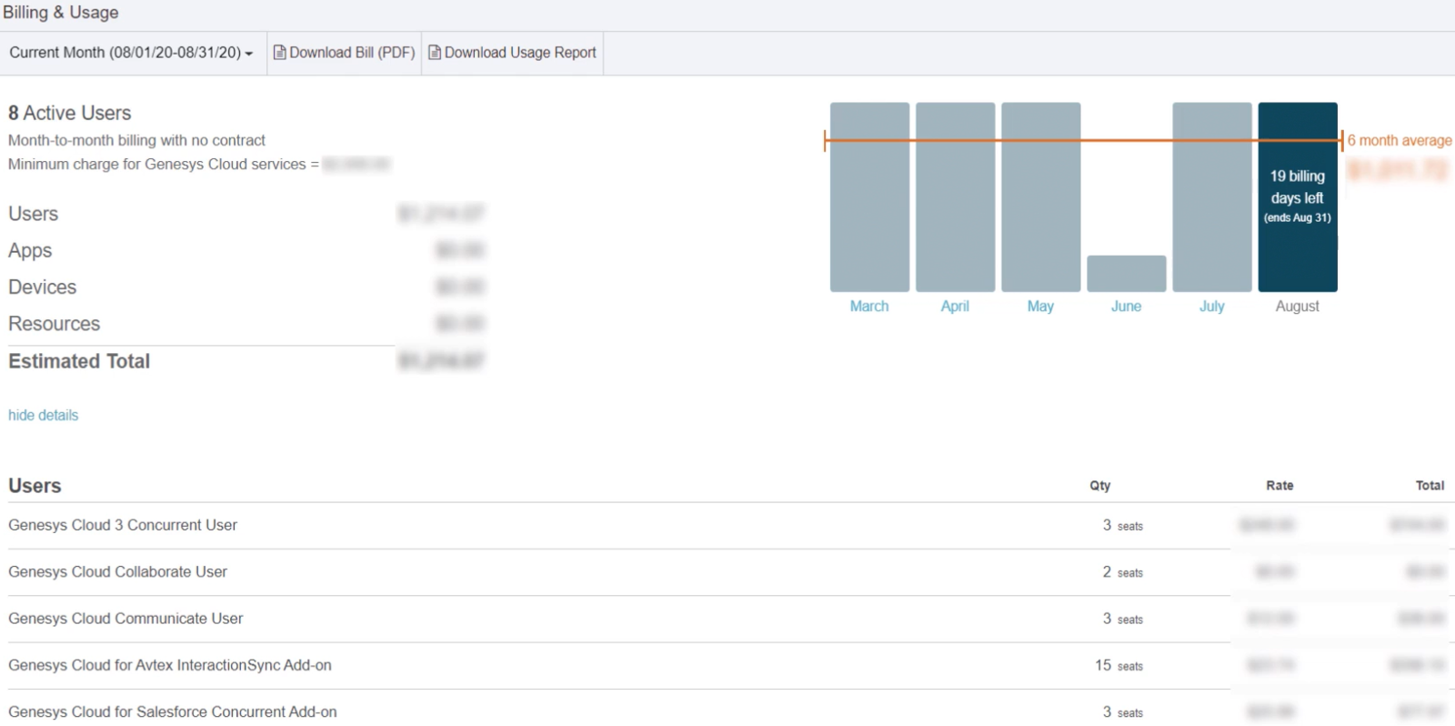The width and height of the screenshot is (1455, 726).
Task: Click the Minimum charge for Genesys Cloud services text
Action: (x=164, y=164)
